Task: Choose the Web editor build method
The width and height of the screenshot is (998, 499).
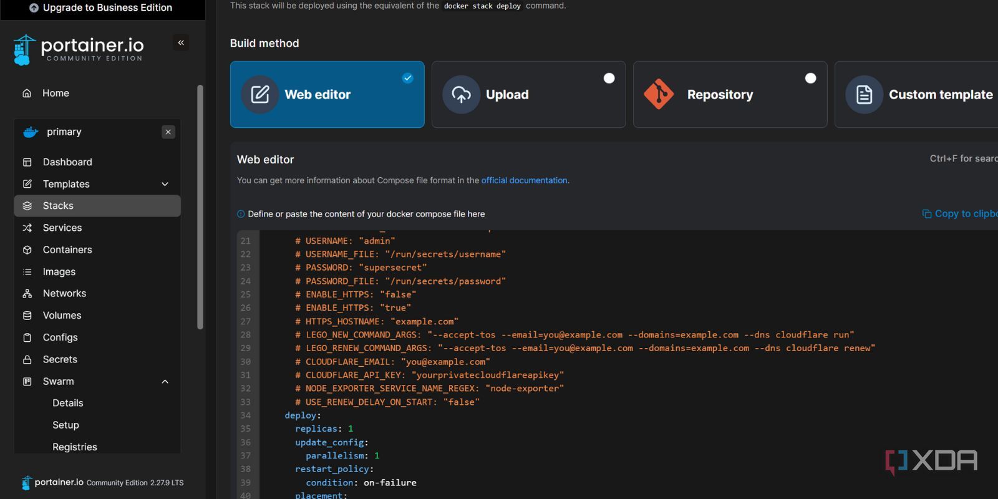Action: (327, 94)
